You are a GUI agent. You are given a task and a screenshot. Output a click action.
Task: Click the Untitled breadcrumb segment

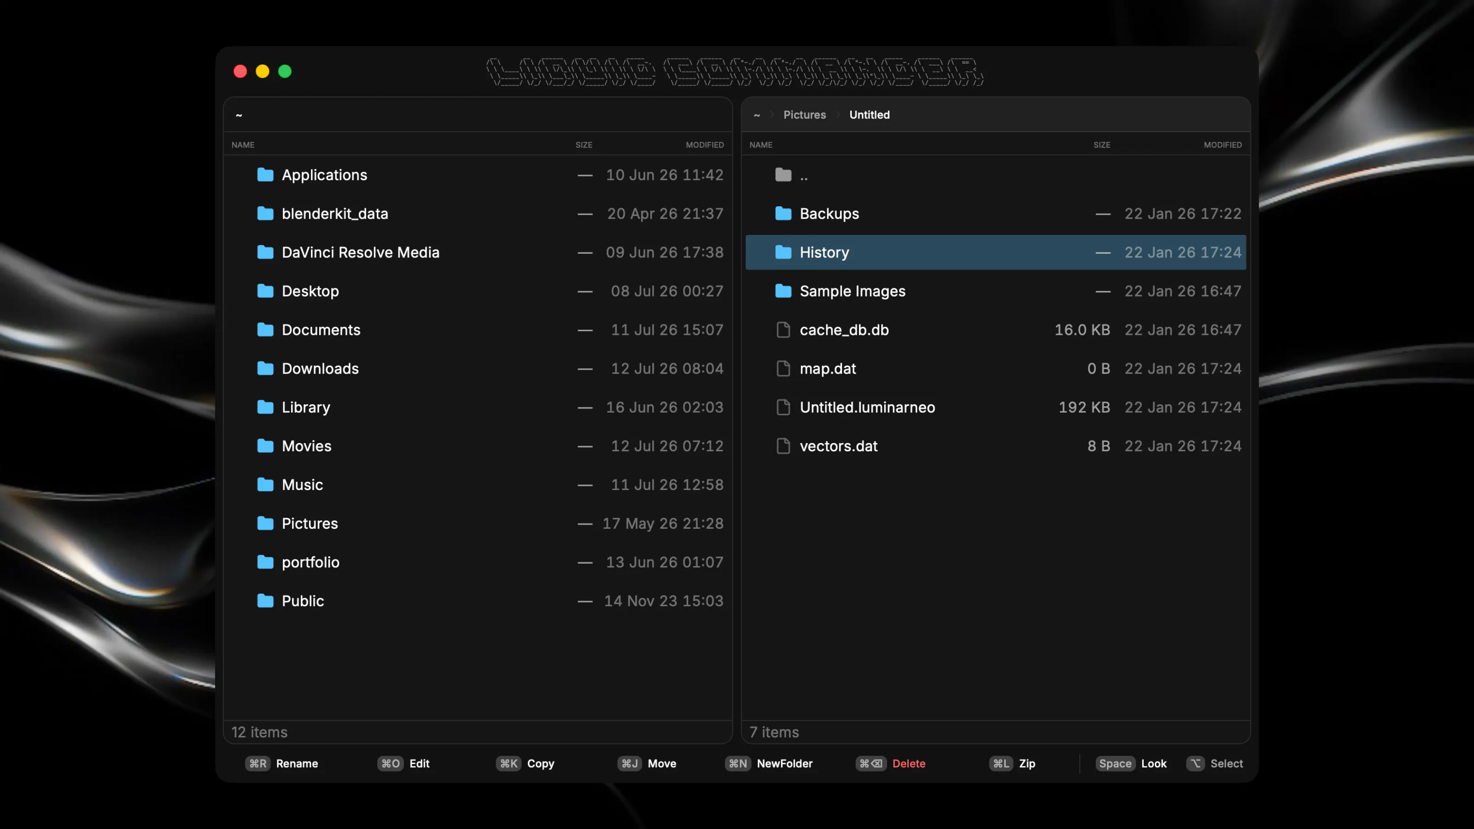[x=869, y=114]
